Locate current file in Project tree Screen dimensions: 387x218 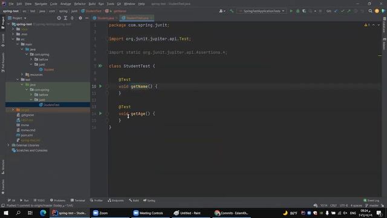click(59, 18)
